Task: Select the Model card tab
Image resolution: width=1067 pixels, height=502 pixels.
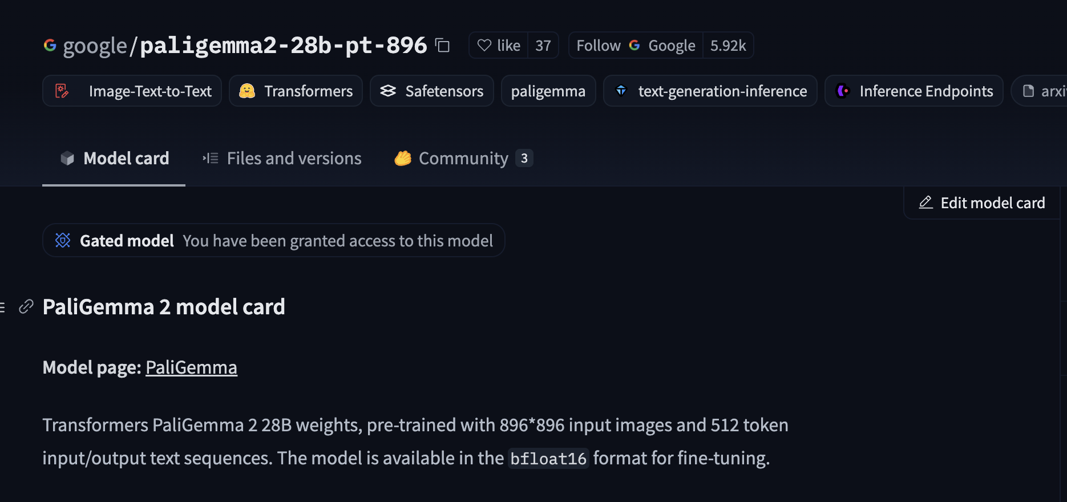Action: [x=114, y=159]
